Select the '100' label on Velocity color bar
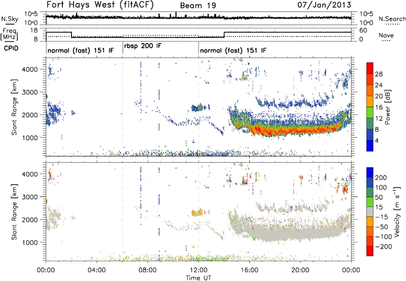The height and width of the screenshot is (281, 406). [381, 187]
